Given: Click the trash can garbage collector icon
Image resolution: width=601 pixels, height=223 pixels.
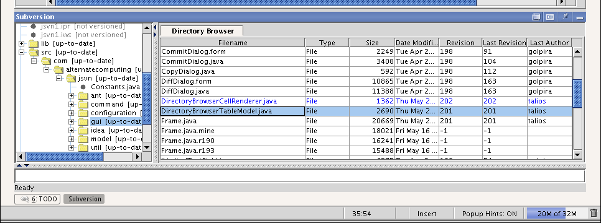Looking at the screenshot, I should coord(594,214).
